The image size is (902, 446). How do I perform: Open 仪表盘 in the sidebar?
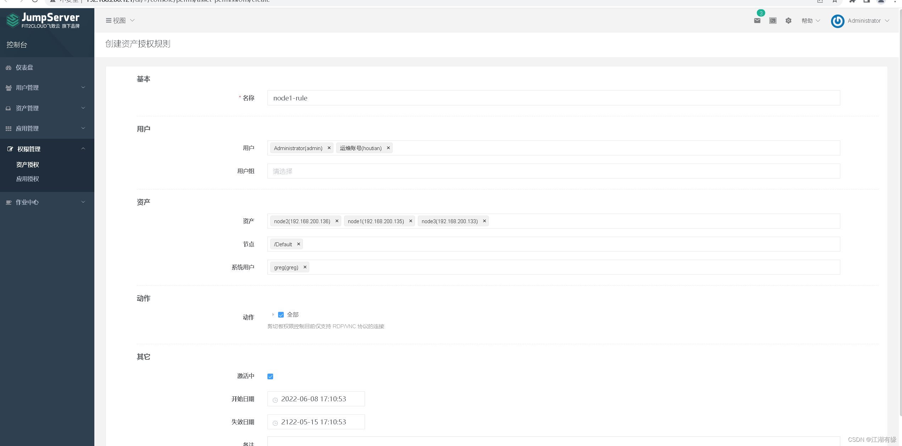(x=24, y=67)
